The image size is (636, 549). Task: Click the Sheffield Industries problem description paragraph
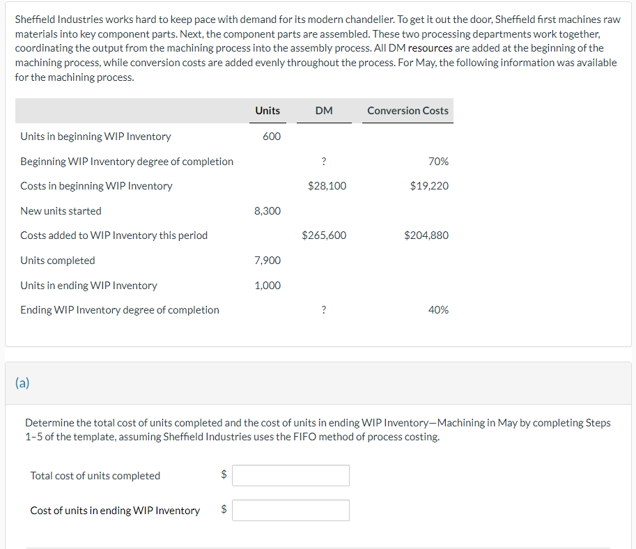coord(318,48)
